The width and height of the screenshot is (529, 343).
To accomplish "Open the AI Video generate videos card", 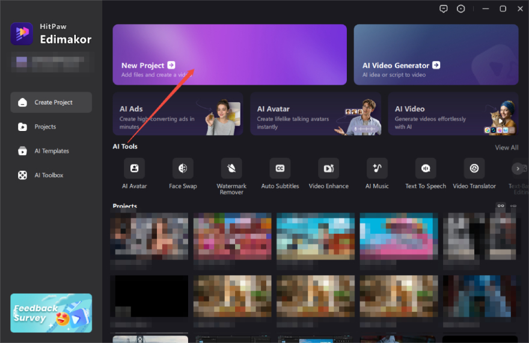I will (x=453, y=114).
